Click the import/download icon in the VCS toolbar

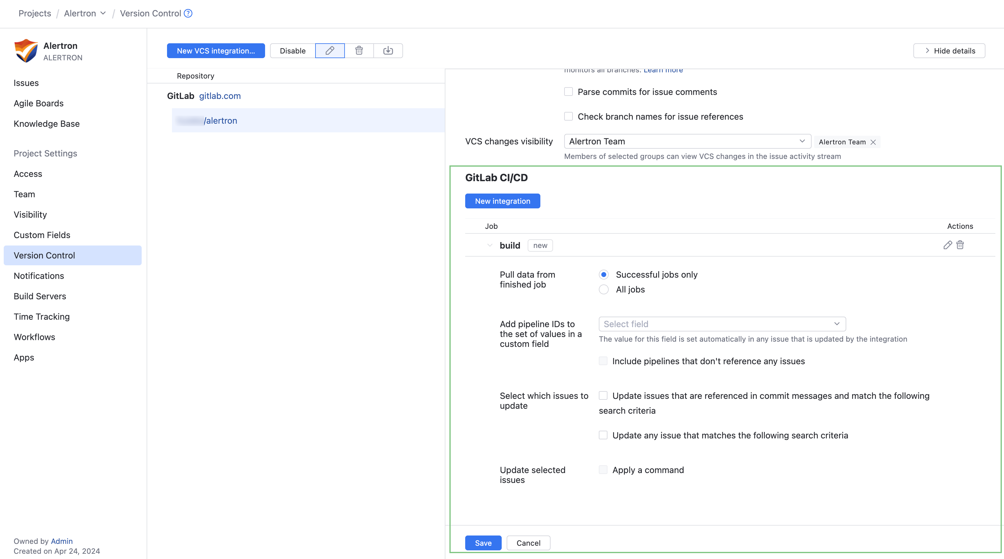(388, 51)
